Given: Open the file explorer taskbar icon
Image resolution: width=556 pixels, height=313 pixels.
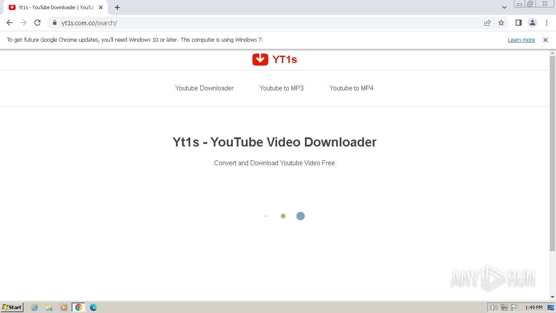Looking at the screenshot, I should coord(49,307).
